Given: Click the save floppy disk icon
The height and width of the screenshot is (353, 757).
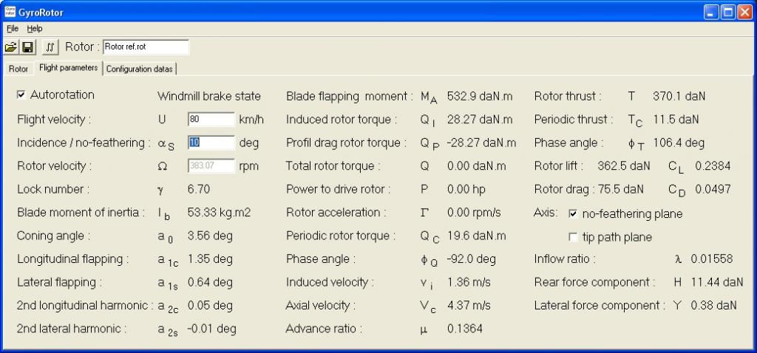Looking at the screenshot, I should click(27, 47).
